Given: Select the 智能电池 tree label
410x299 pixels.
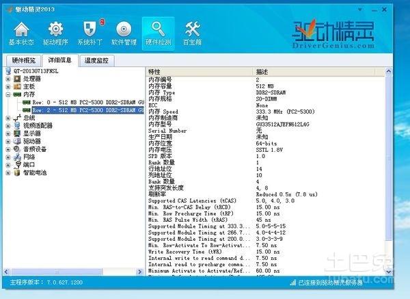Looking at the screenshot, I should pos(35,172).
